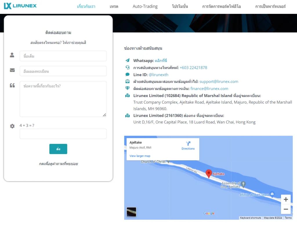Open the เทรด menu
The height and width of the screenshot is (226, 297).
pyautogui.click(x=114, y=6)
